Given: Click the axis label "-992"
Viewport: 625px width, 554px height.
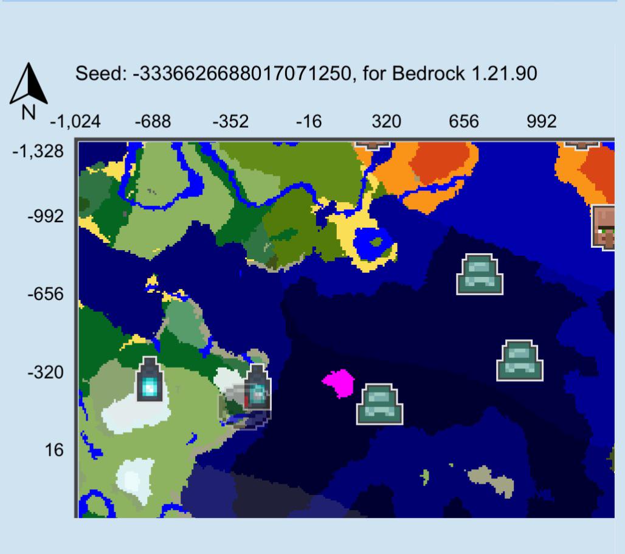Looking at the screenshot, I should [46, 216].
